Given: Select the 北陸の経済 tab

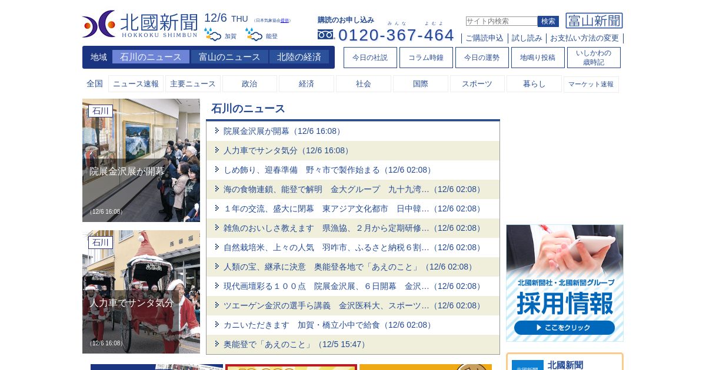Looking at the screenshot, I should (x=299, y=57).
